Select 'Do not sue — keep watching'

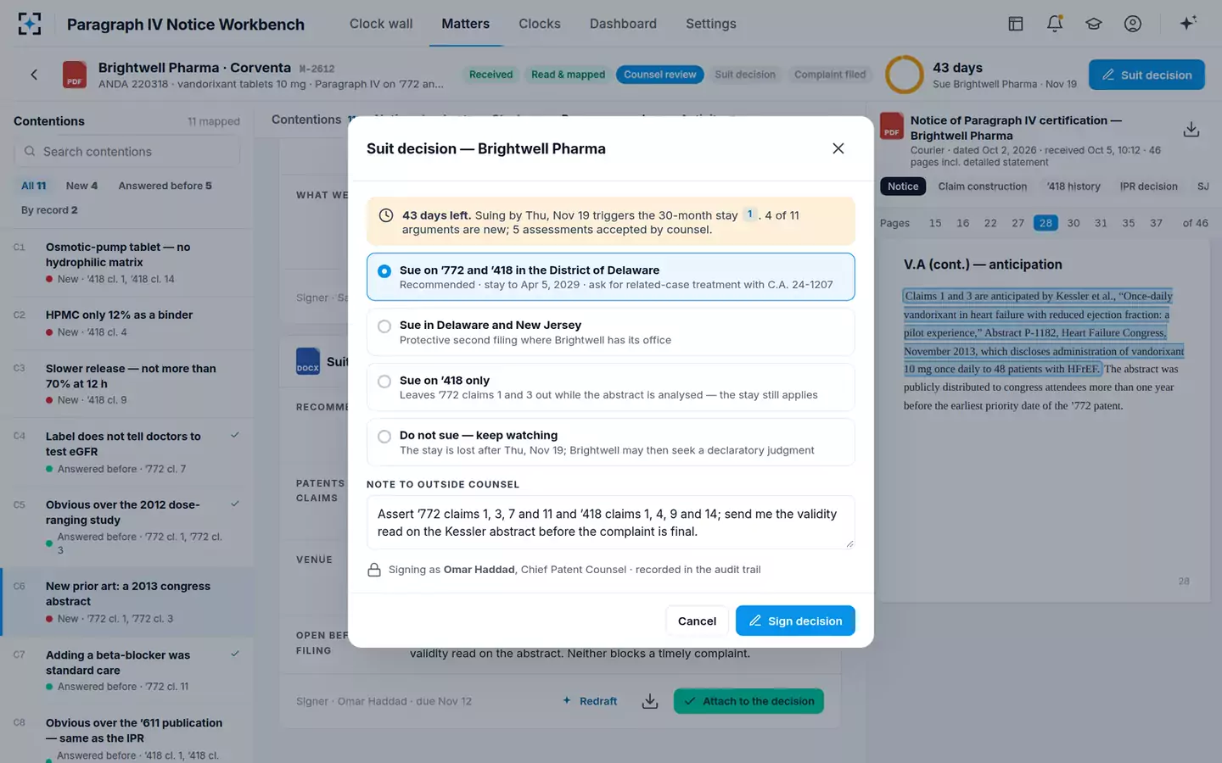coord(610,442)
